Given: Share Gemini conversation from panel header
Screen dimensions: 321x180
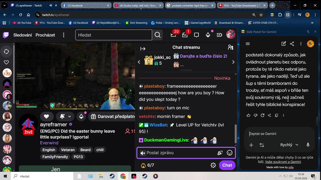Looking at the screenshot, I should (292, 44).
